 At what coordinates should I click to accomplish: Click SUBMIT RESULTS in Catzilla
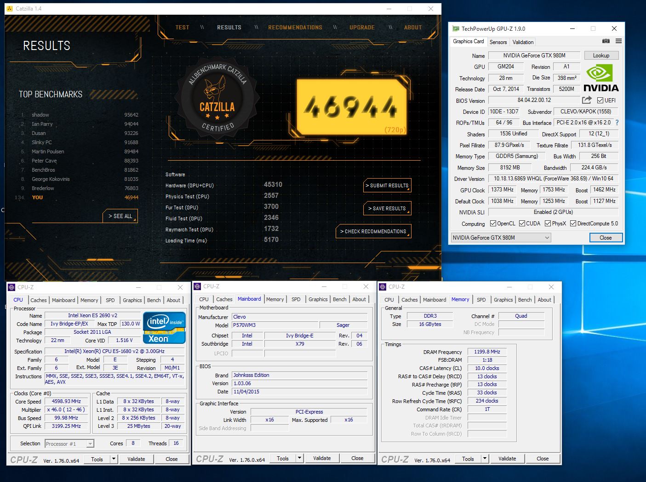387,185
